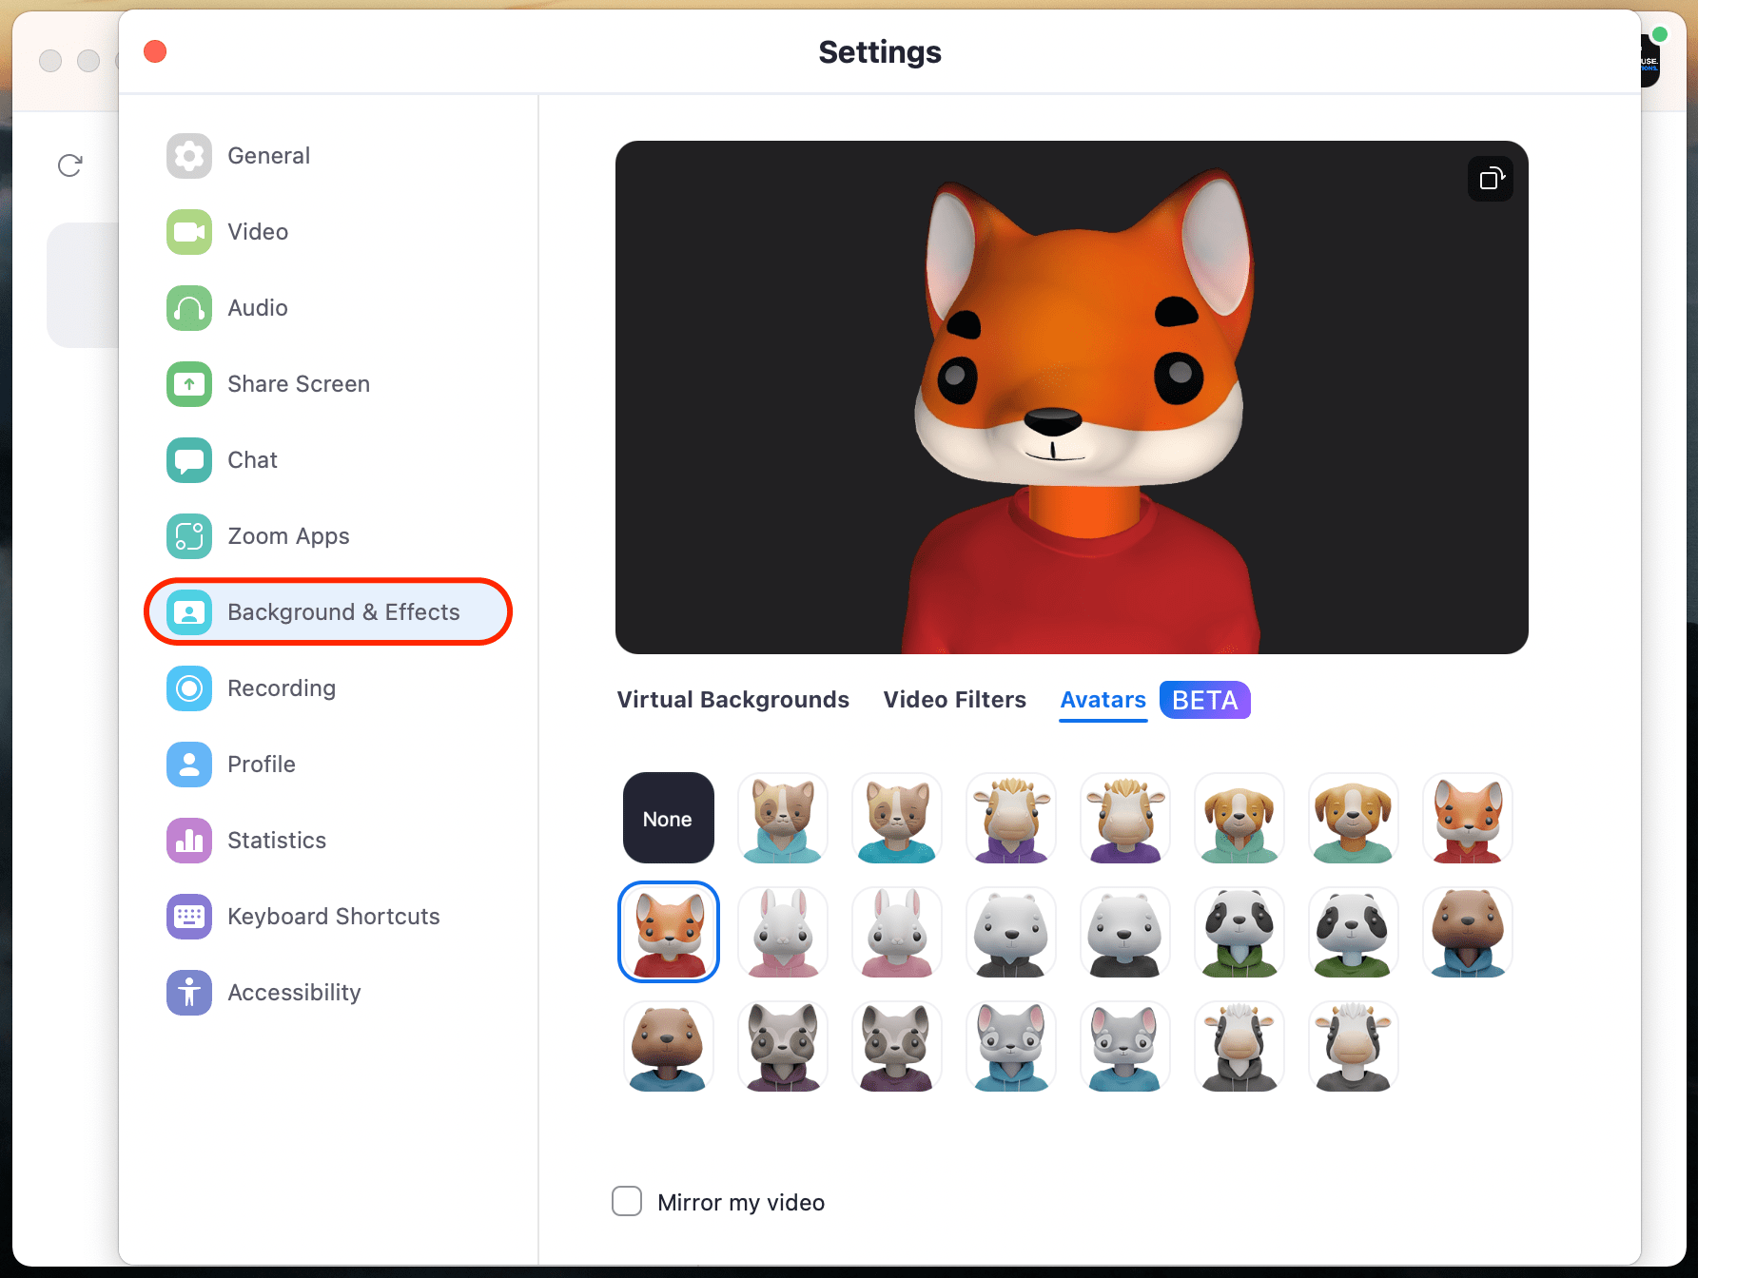The width and height of the screenshot is (1737, 1278).
Task: Choose the black-and-white cow avatar in gray t-shirt
Action: point(1354,1046)
